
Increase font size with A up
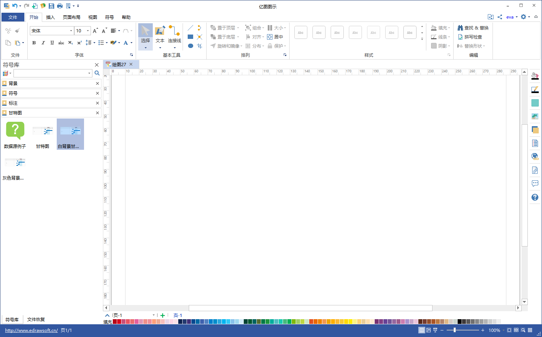[95, 31]
